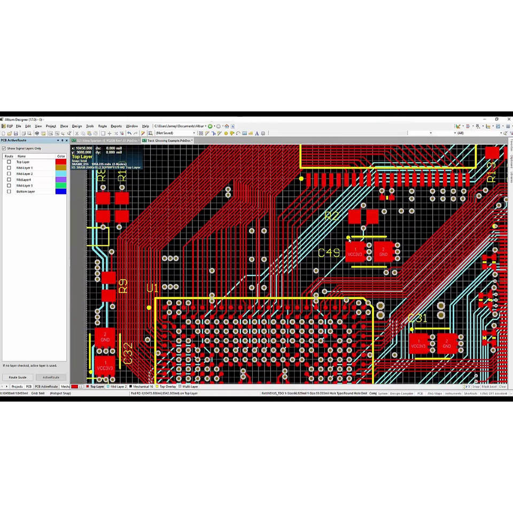This screenshot has height=513, width=513.
Task: Select the Place component chip icon
Action: pos(263,133)
